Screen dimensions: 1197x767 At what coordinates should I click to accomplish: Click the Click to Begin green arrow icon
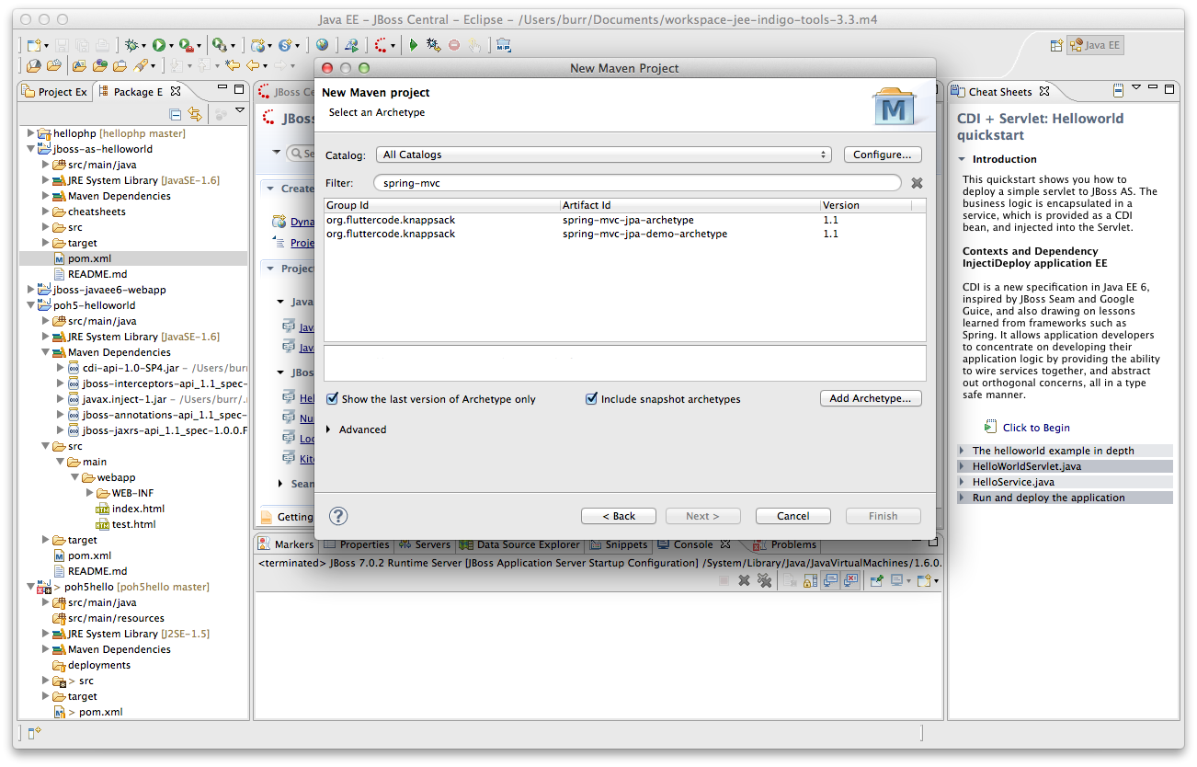tap(990, 427)
